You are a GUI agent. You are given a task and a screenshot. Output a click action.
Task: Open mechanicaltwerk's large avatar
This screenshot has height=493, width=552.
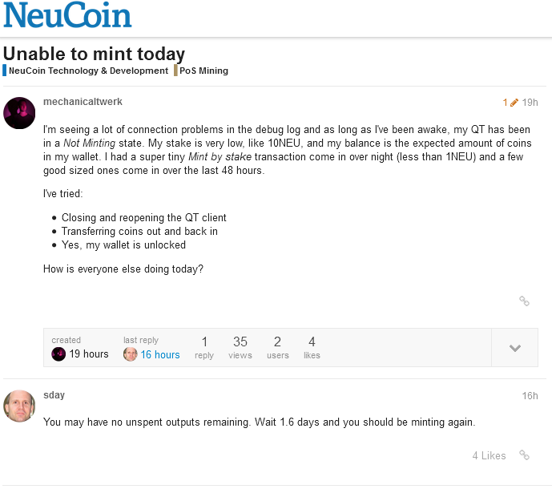19,113
